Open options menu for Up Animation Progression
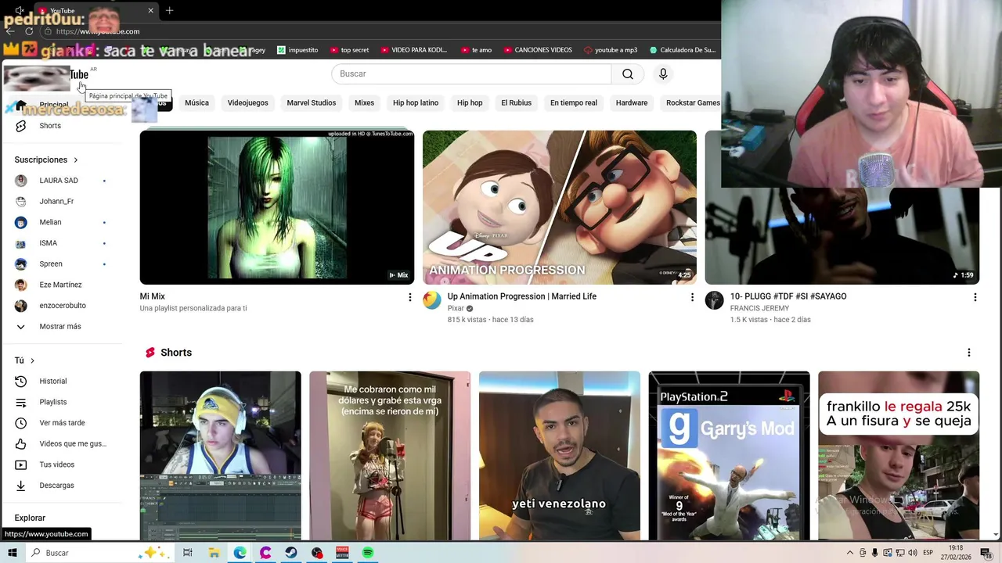This screenshot has width=1002, height=563. (x=692, y=297)
